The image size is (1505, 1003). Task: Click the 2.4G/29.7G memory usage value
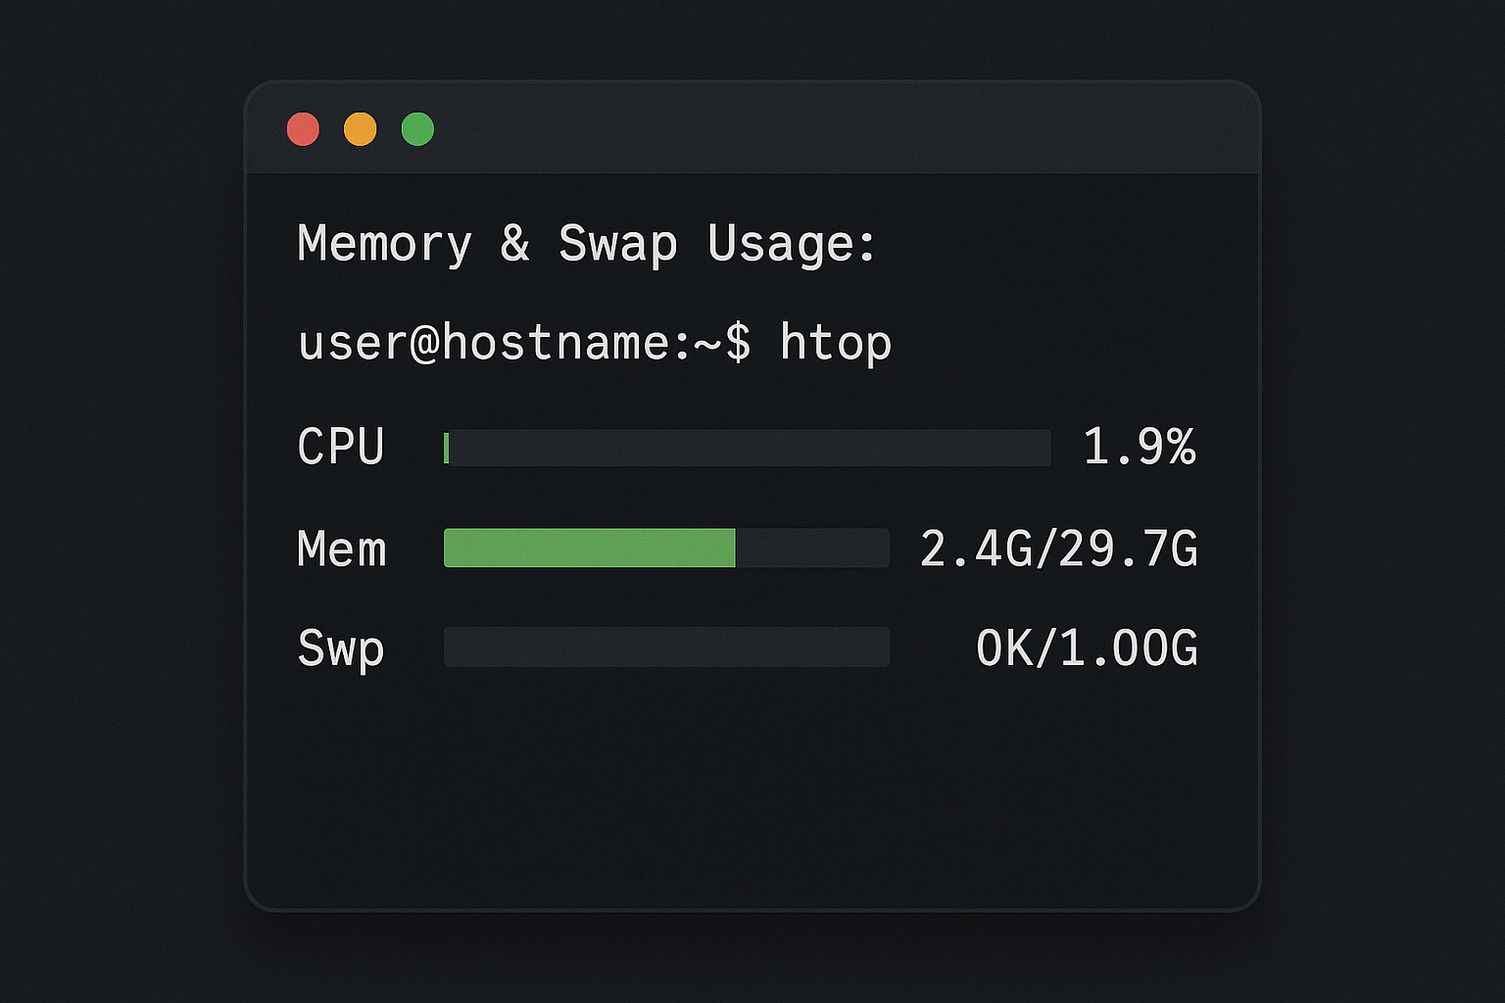(1058, 549)
